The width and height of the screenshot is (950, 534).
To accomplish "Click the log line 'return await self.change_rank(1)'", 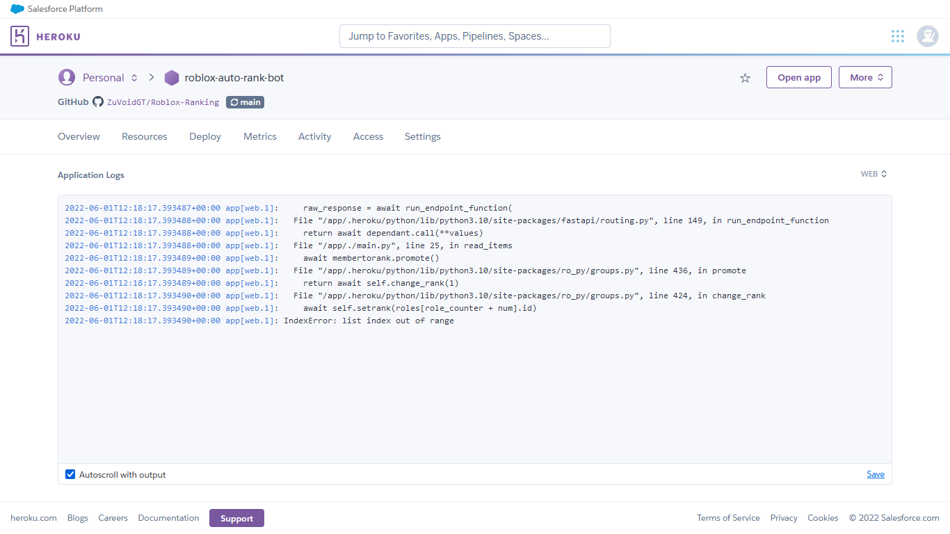I will 262,283.
